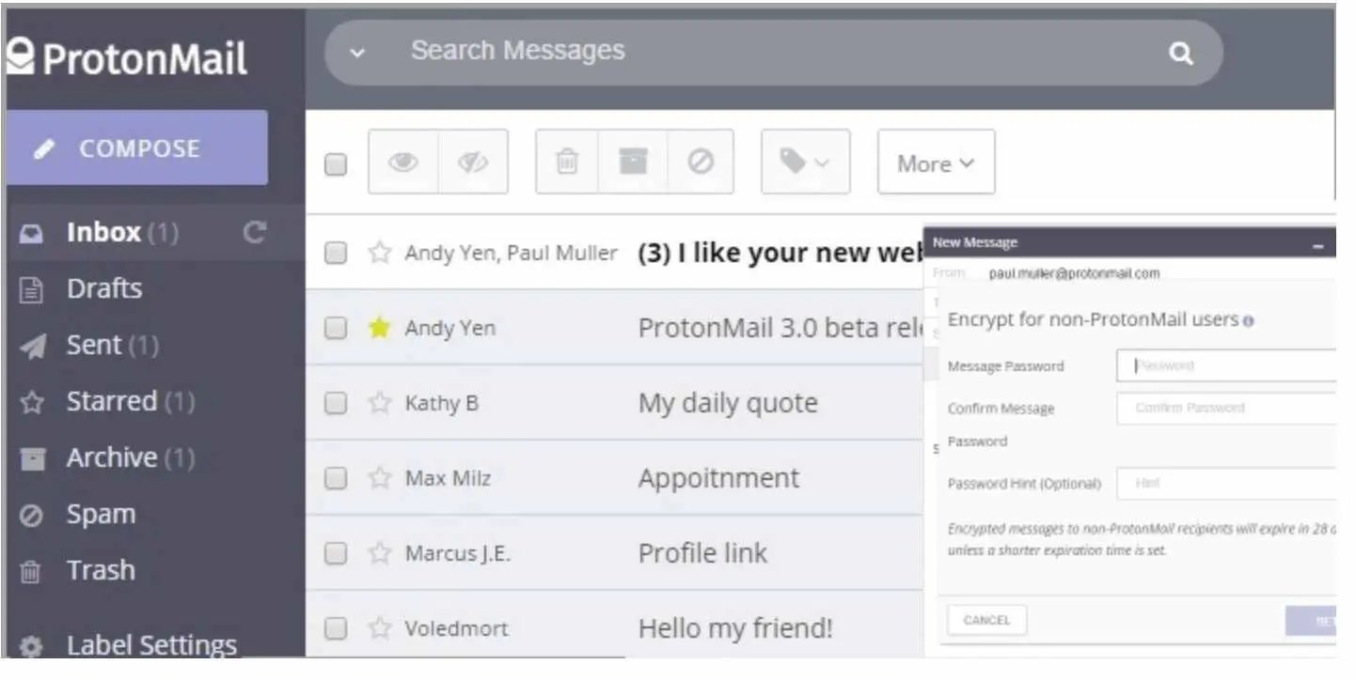Check the ProtonMail 3.0 beta message checkbox
The width and height of the screenshot is (1356, 680).
(x=336, y=328)
